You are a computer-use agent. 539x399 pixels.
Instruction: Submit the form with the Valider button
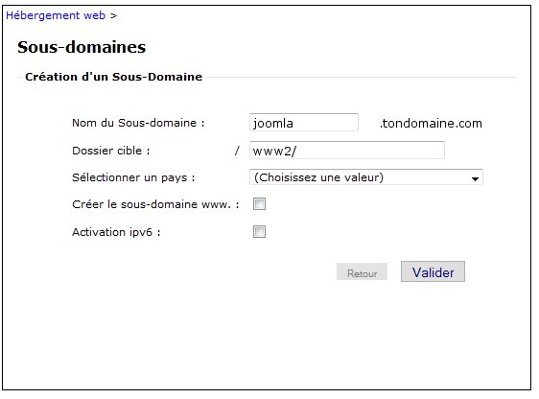click(433, 271)
